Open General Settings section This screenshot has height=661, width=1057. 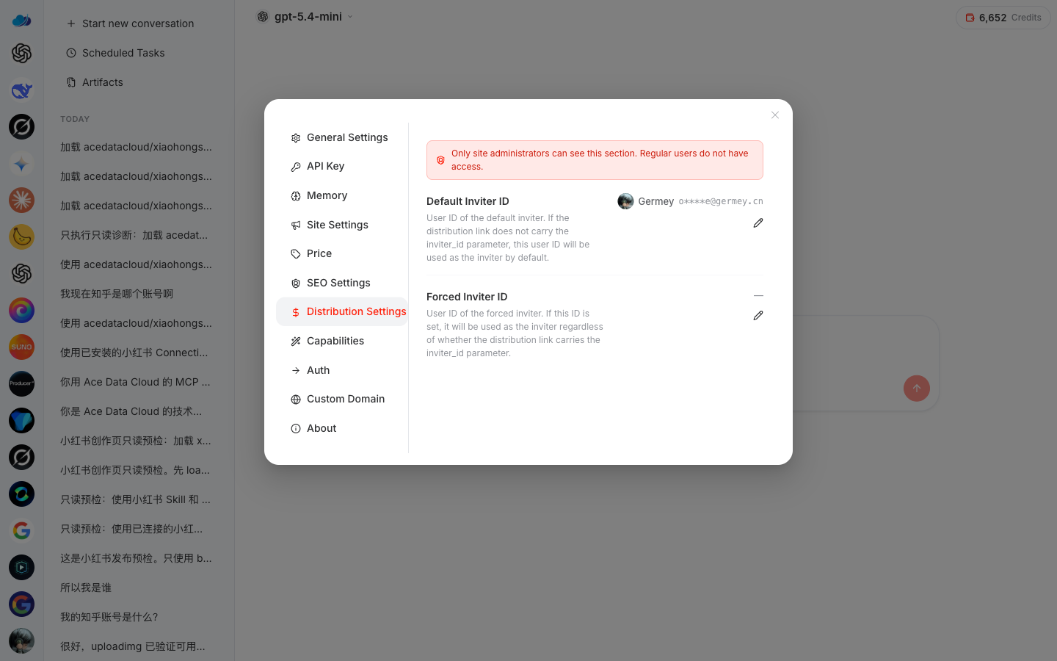tap(342, 137)
